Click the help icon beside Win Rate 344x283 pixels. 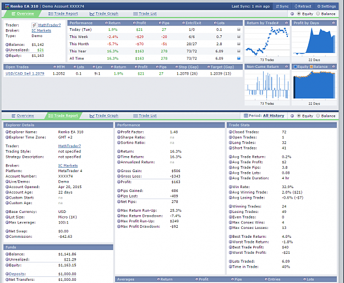231,187
